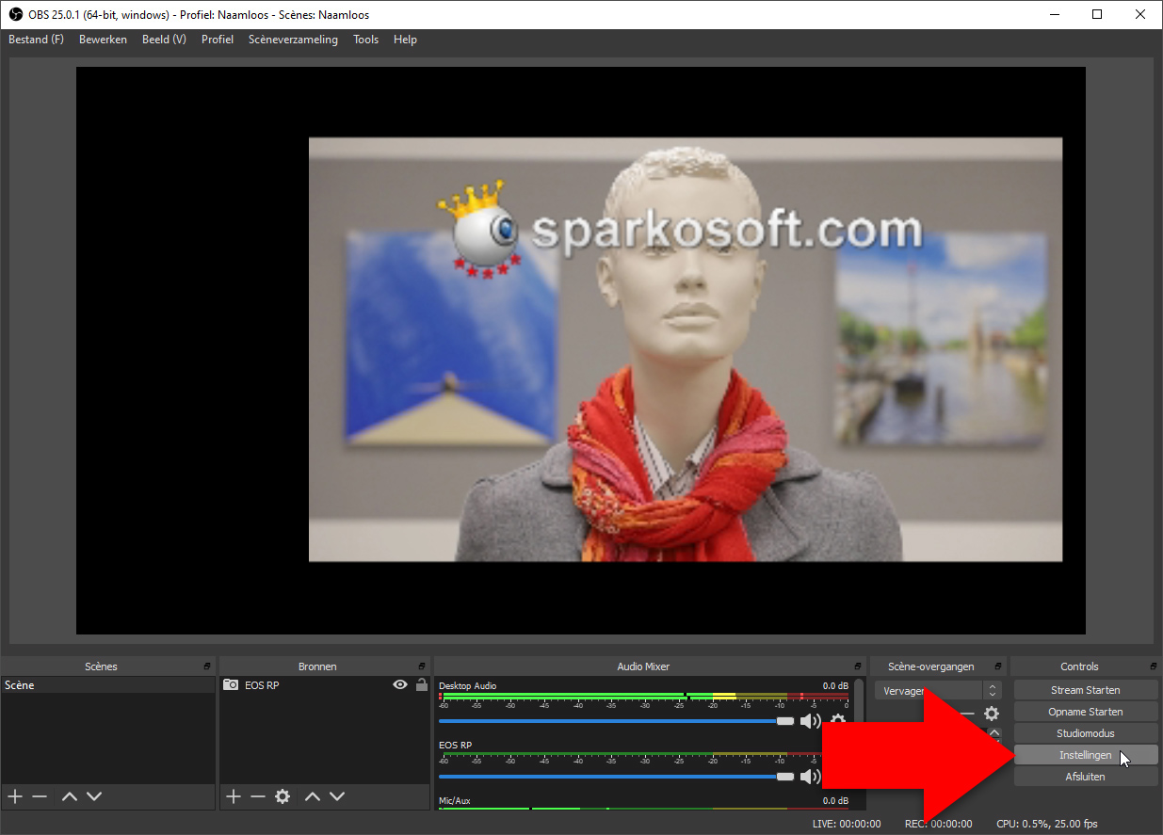Add a new source in Bronnen
The image size is (1163, 835).
[234, 796]
